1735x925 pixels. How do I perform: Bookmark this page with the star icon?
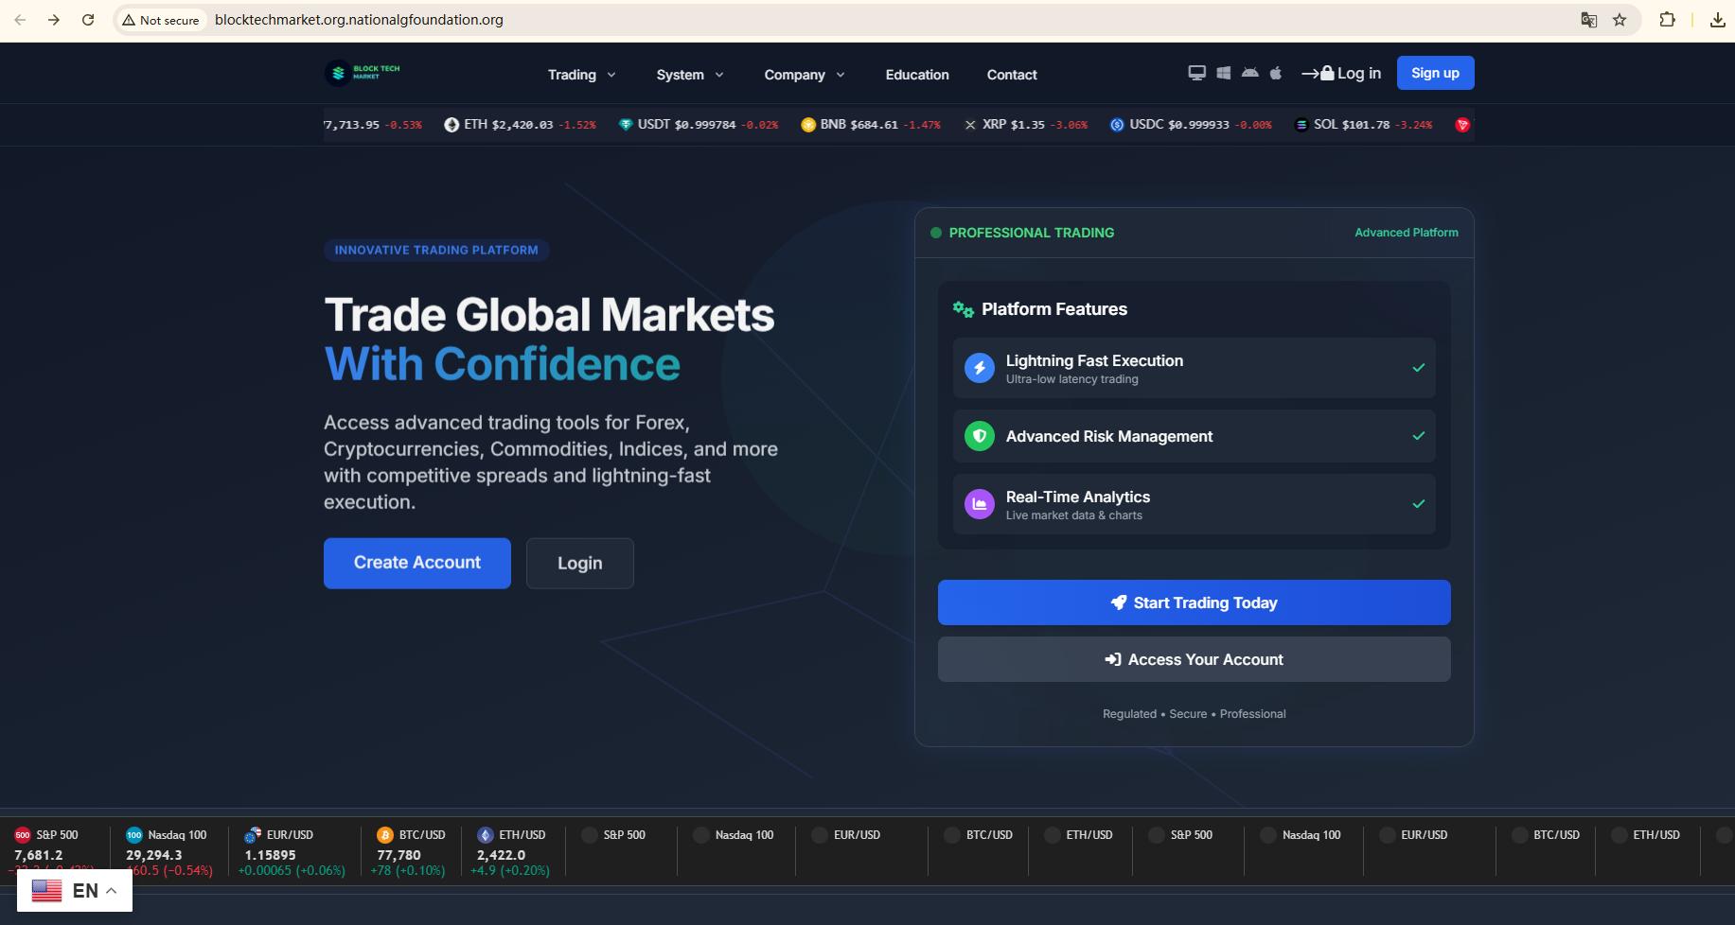1620,20
